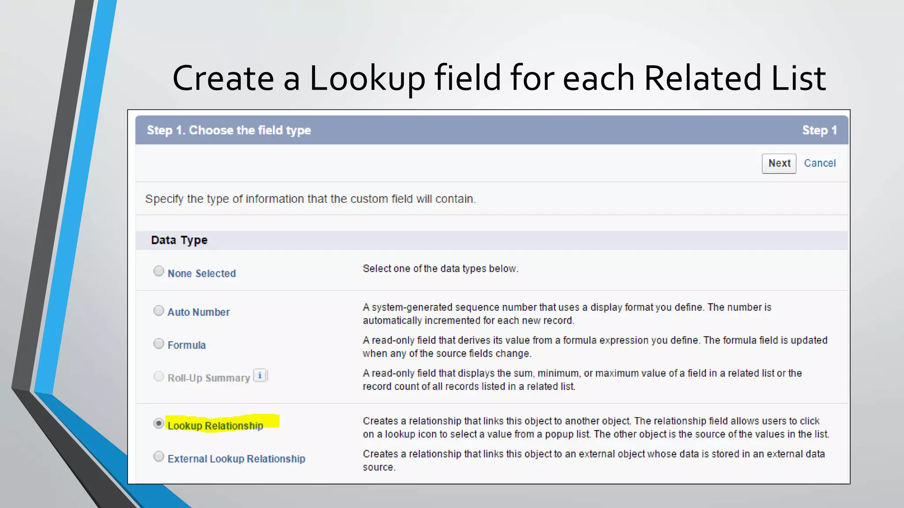This screenshot has width=904, height=508.
Task: Click the Next button
Action: pos(779,164)
